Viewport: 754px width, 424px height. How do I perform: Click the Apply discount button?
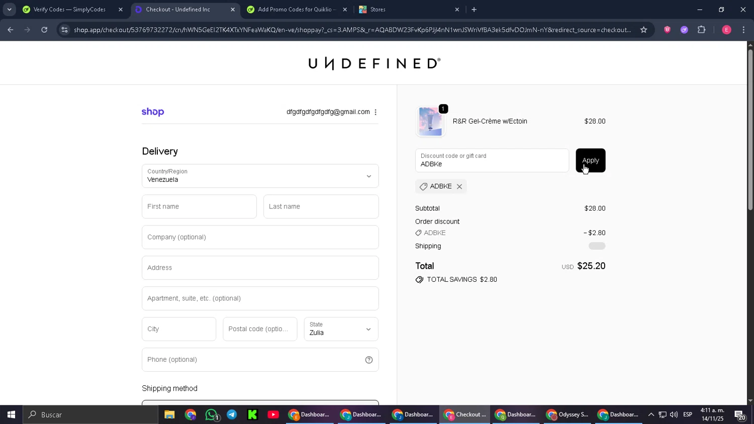point(590,160)
